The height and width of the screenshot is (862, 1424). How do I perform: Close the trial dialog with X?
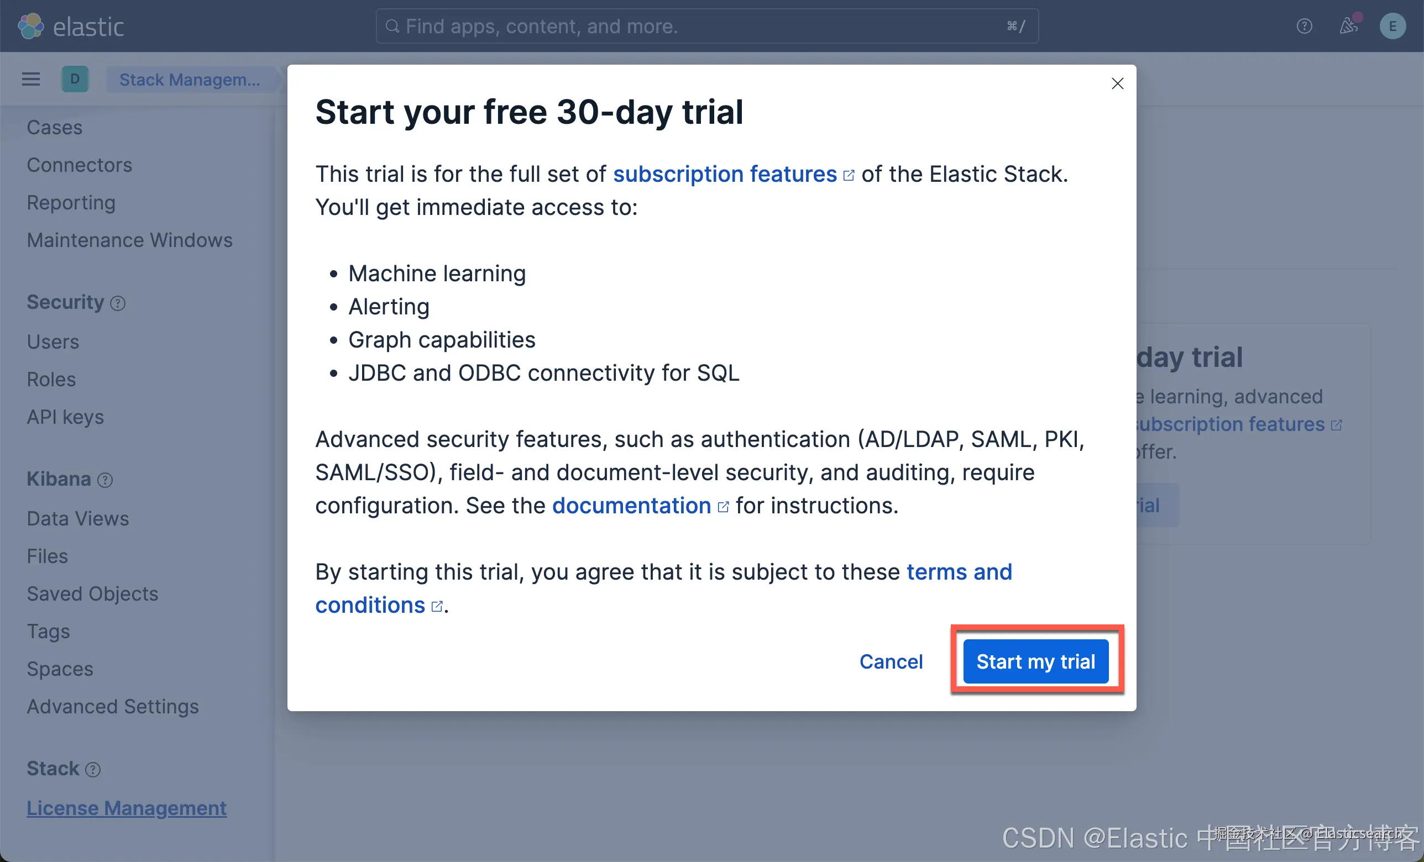1118,84
